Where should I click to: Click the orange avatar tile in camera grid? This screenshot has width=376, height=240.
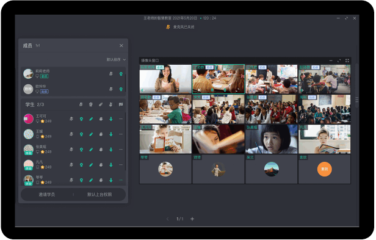(x=325, y=169)
